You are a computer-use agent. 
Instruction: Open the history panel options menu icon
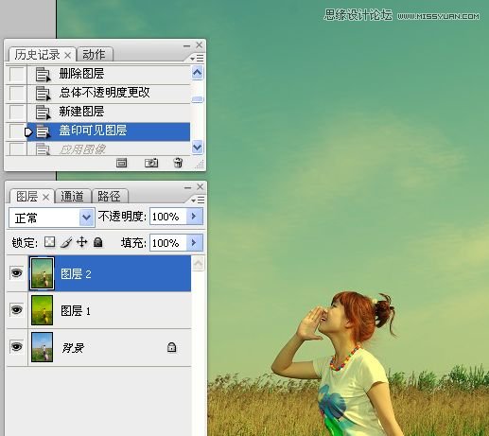(198, 58)
